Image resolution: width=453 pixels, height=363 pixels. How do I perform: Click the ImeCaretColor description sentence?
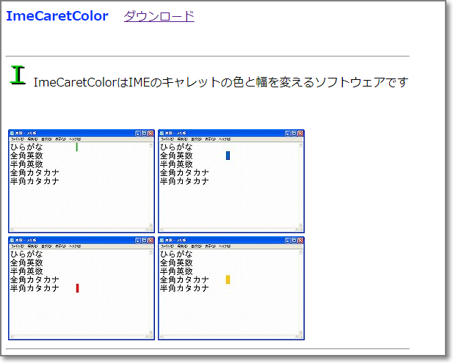pos(220,82)
